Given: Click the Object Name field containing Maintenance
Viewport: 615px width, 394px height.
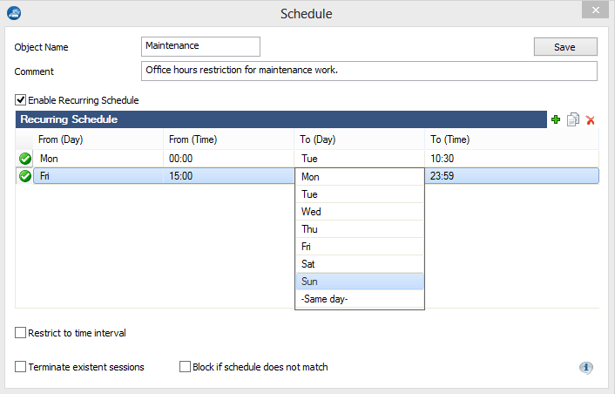Looking at the screenshot, I should coord(200,46).
